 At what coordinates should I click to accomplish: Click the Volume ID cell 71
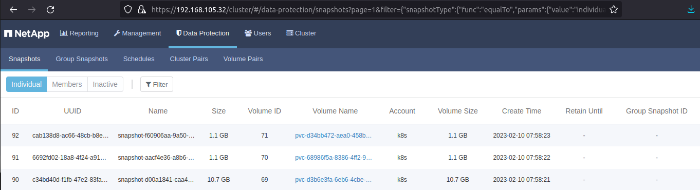pos(265,136)
